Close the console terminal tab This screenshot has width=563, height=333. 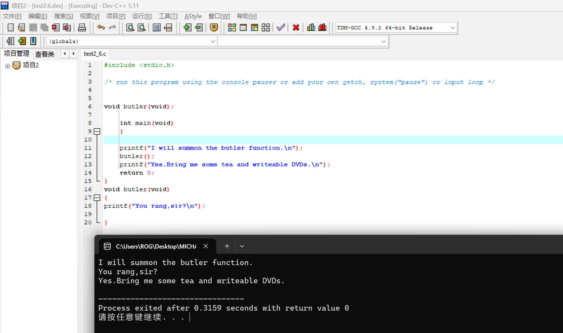click(206, 246)
